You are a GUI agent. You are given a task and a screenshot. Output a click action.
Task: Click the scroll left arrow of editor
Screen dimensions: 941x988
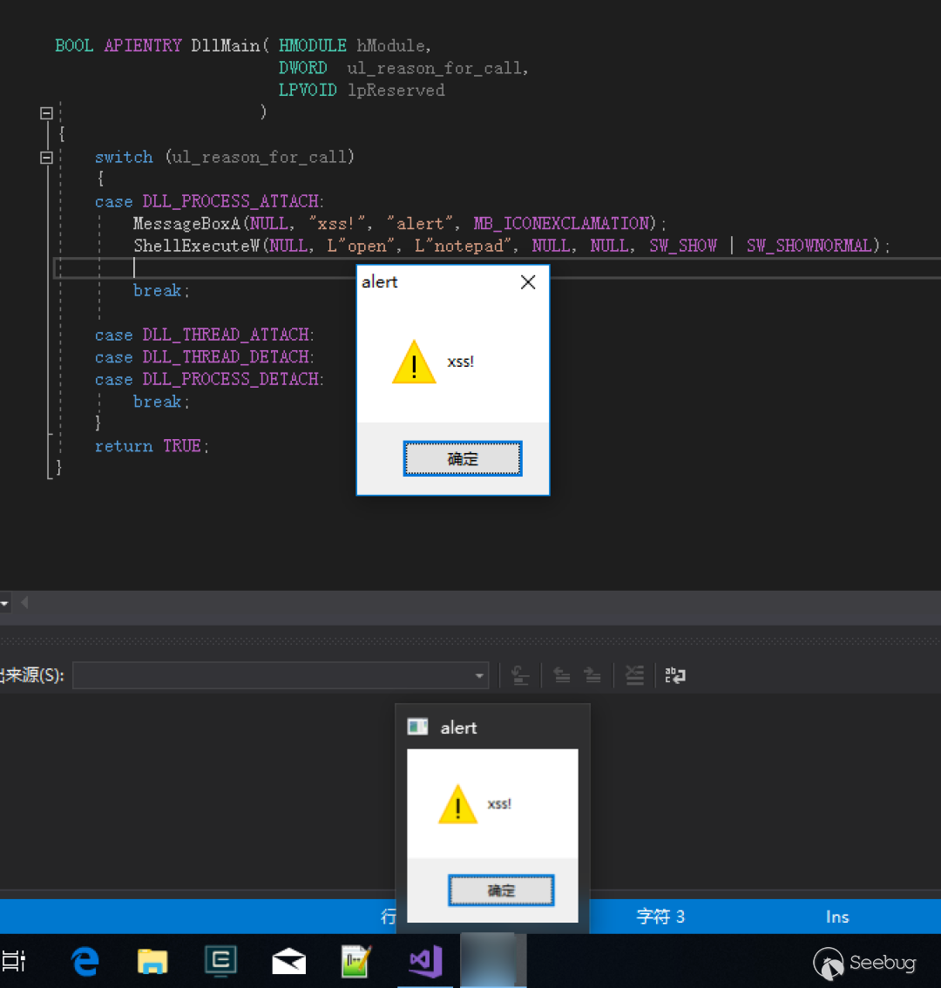(x=24, y=603)
